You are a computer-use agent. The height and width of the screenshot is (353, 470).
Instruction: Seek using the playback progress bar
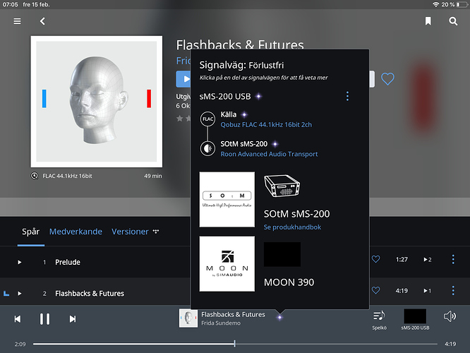235,344
